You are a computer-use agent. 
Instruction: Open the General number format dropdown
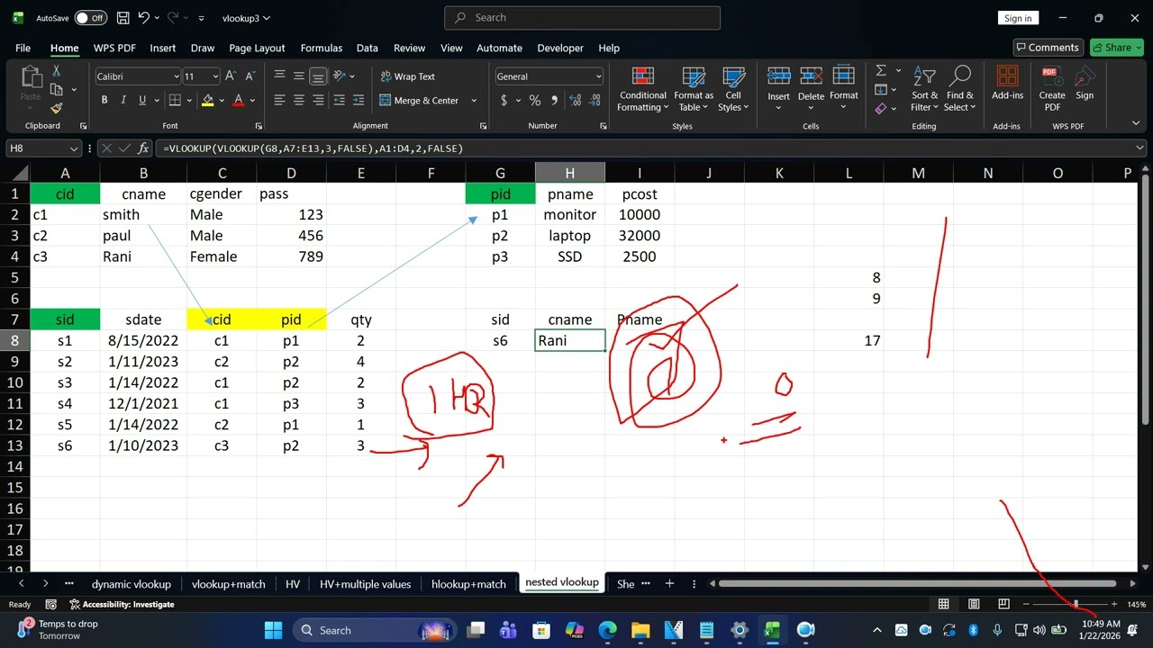pos(598,76)
